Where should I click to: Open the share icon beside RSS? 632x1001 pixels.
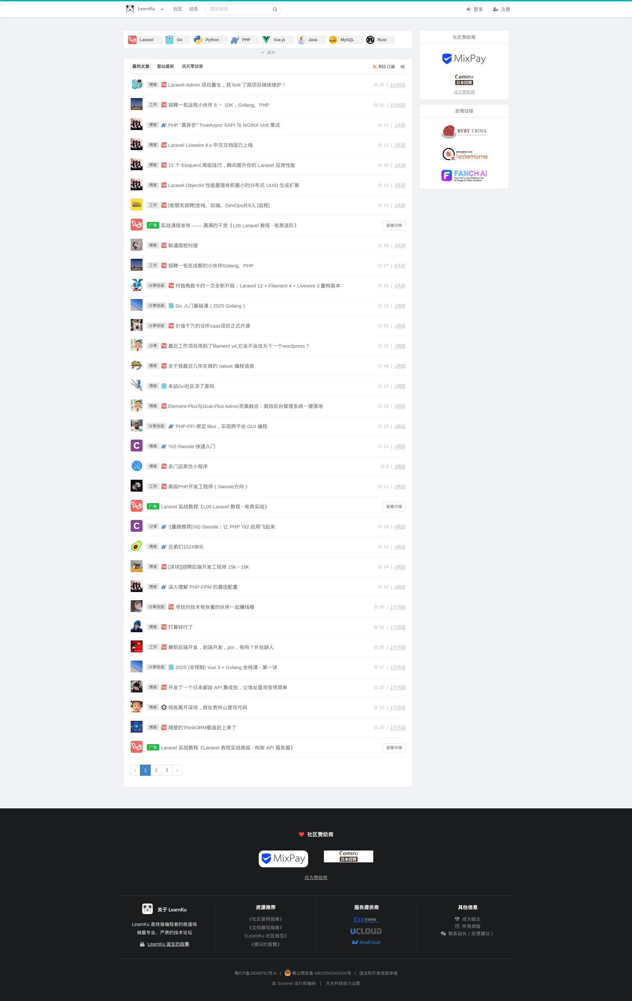click(403, 67)
